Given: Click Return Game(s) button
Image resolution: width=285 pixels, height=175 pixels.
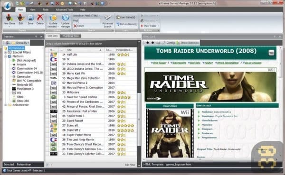Looking at the screenshot, I should pos(127,24).
